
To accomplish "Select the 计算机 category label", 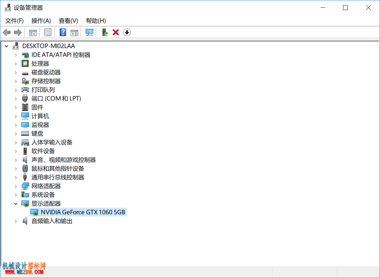I will (x=40, y=116).
